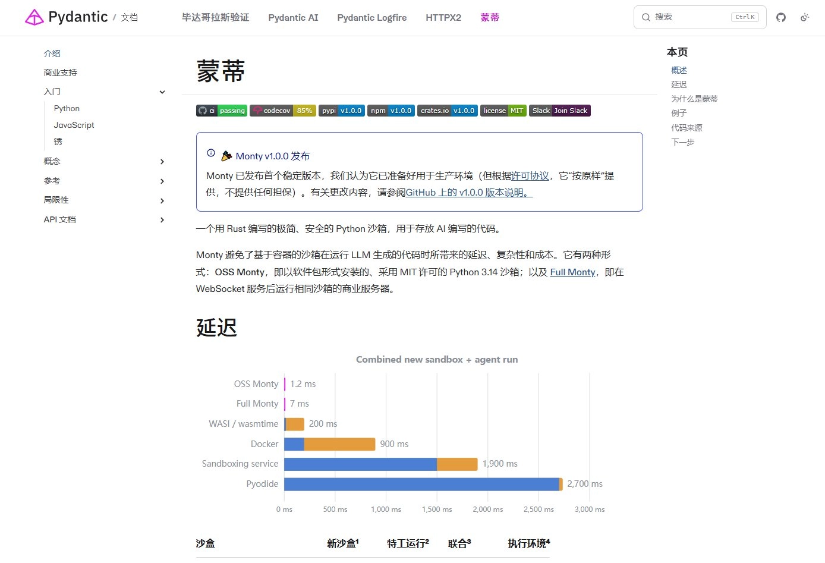Open the 许可协议 link
The width and height of the screenshot is (825, 563).
click(530, 176)
